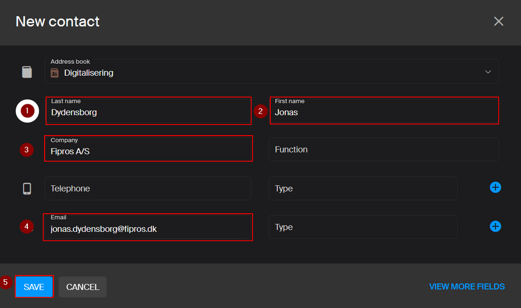Viewport: 521px width, 308px height.
Task: Open the email Type dropdown
Action: pyautogui.click(x=363, y=227)
